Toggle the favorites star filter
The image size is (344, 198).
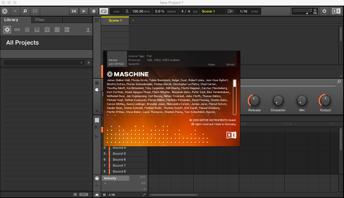(x=89, y=62)
